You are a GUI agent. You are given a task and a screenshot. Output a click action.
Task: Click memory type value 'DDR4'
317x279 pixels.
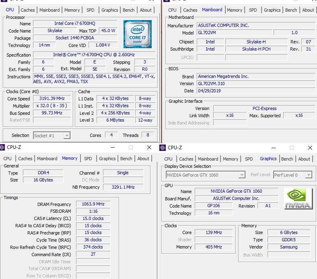pyautogui.click(x=43, y=173)
